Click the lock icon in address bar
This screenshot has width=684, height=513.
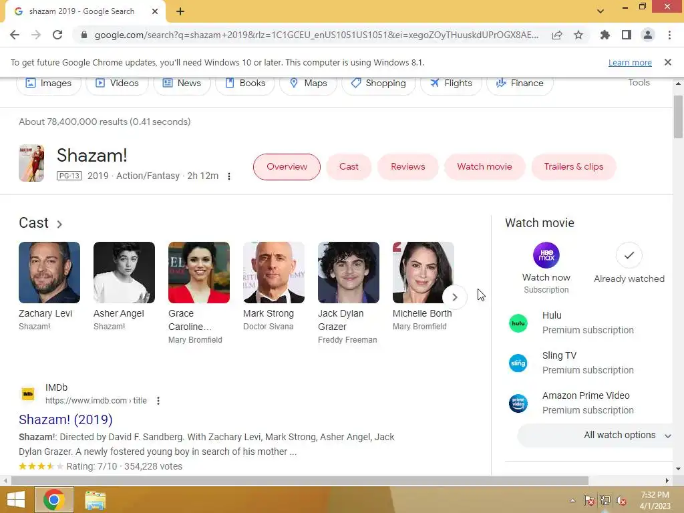click(84, 35)
